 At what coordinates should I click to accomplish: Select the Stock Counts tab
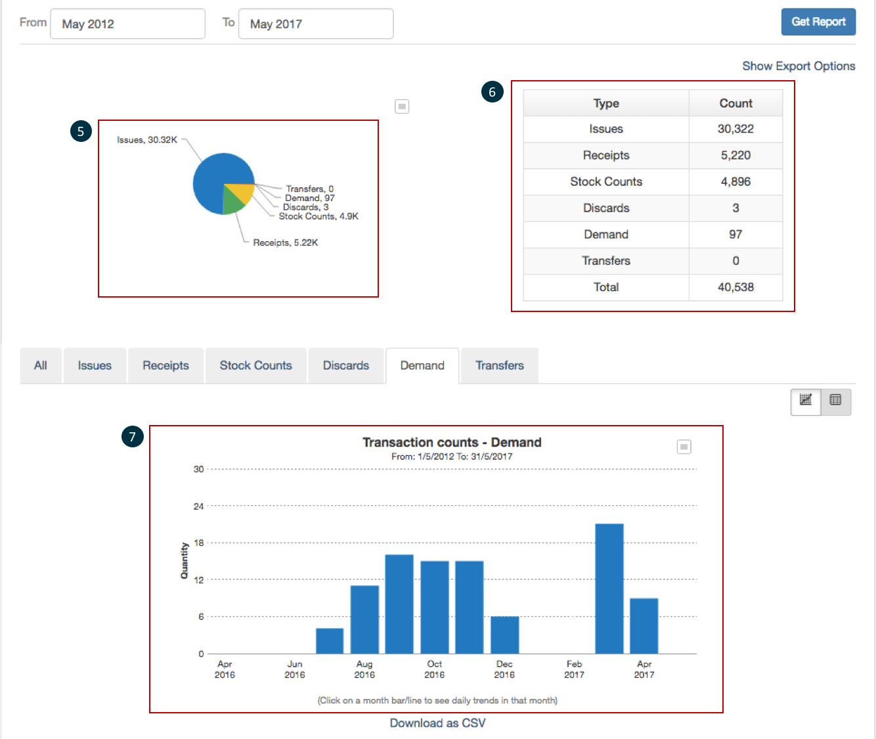coord(255,365)
